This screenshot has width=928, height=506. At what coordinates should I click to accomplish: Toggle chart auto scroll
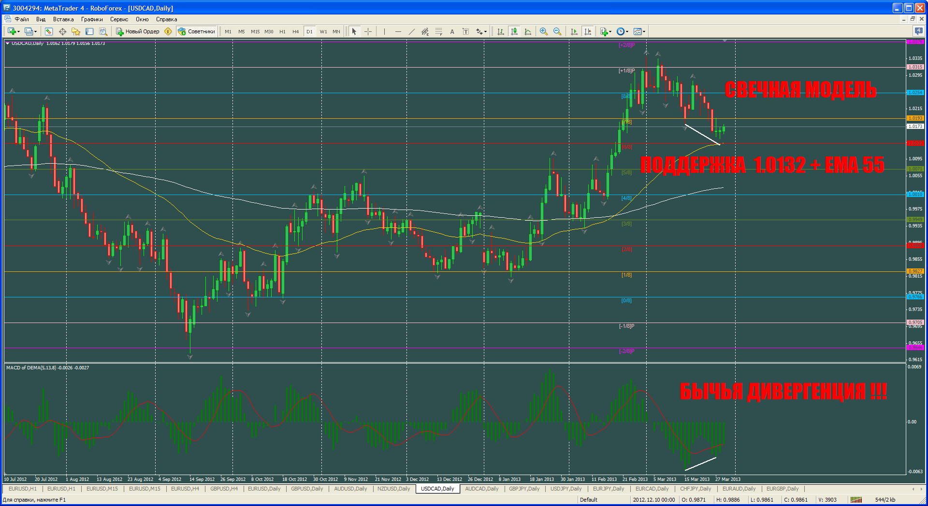point(574,31)
